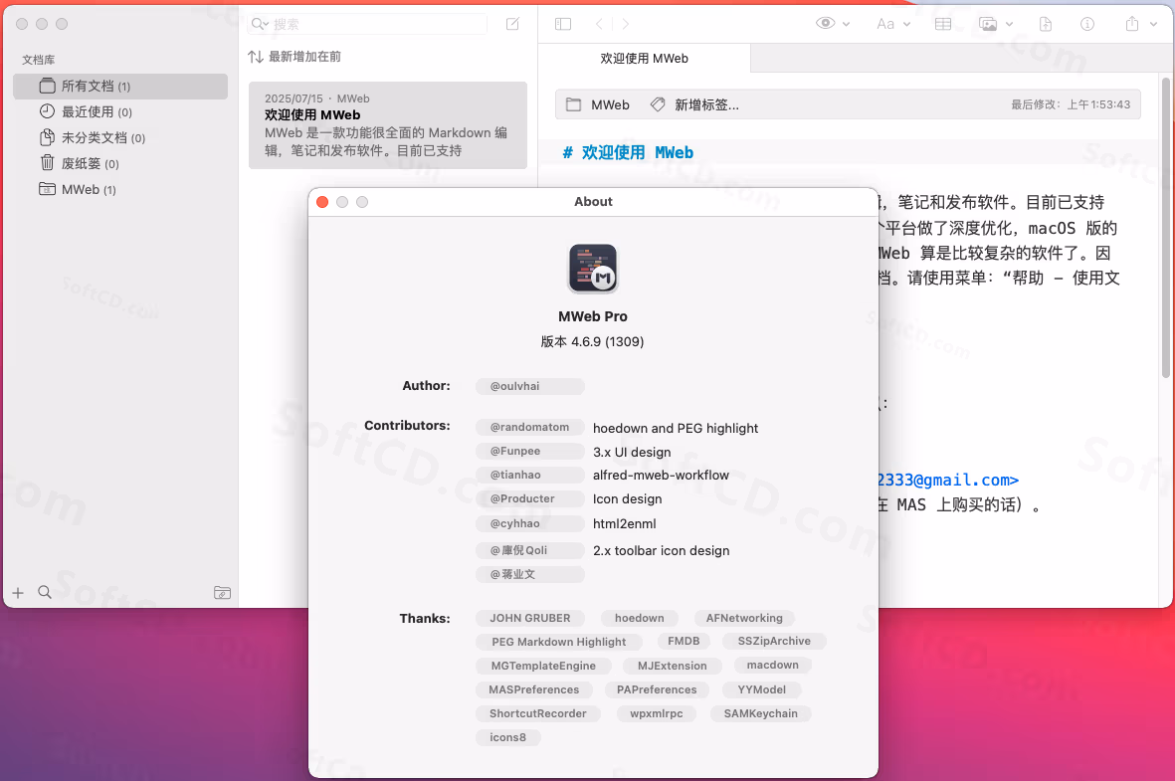The image size is (1175, 781).
Task: Open the Aa font options dropdown
Action: pos(893,24)
